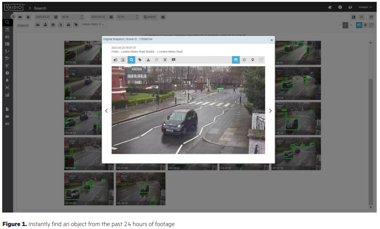Screen dimensions: 380x229
Task: Toggle the magnifier search tool in dialog
Action: (131, 60)
